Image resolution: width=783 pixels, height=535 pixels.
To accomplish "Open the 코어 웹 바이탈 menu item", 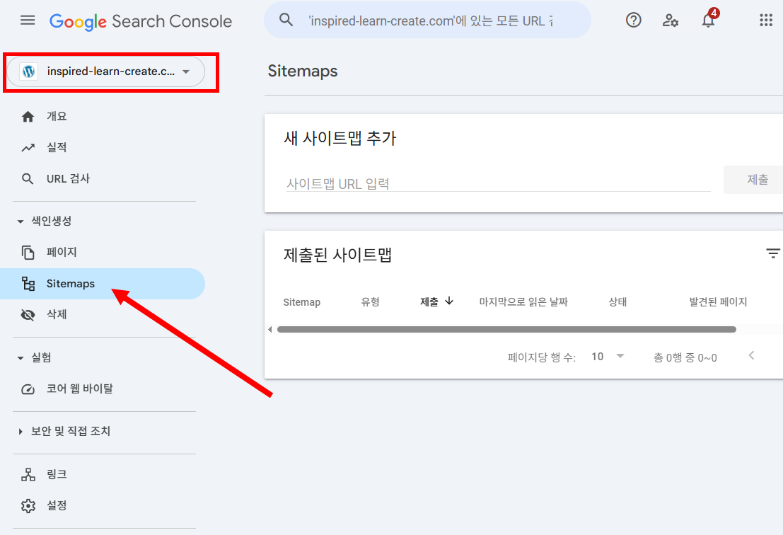I will tap(103, 389).
